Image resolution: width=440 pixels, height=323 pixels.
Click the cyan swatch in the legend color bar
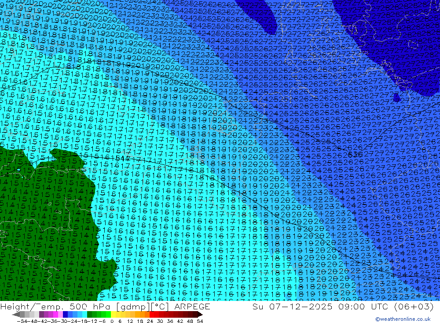pos(84,314)
